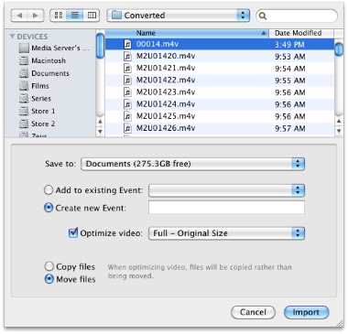348x334 pixels.
Task: Click the Import button
Action: click(306, 312)
